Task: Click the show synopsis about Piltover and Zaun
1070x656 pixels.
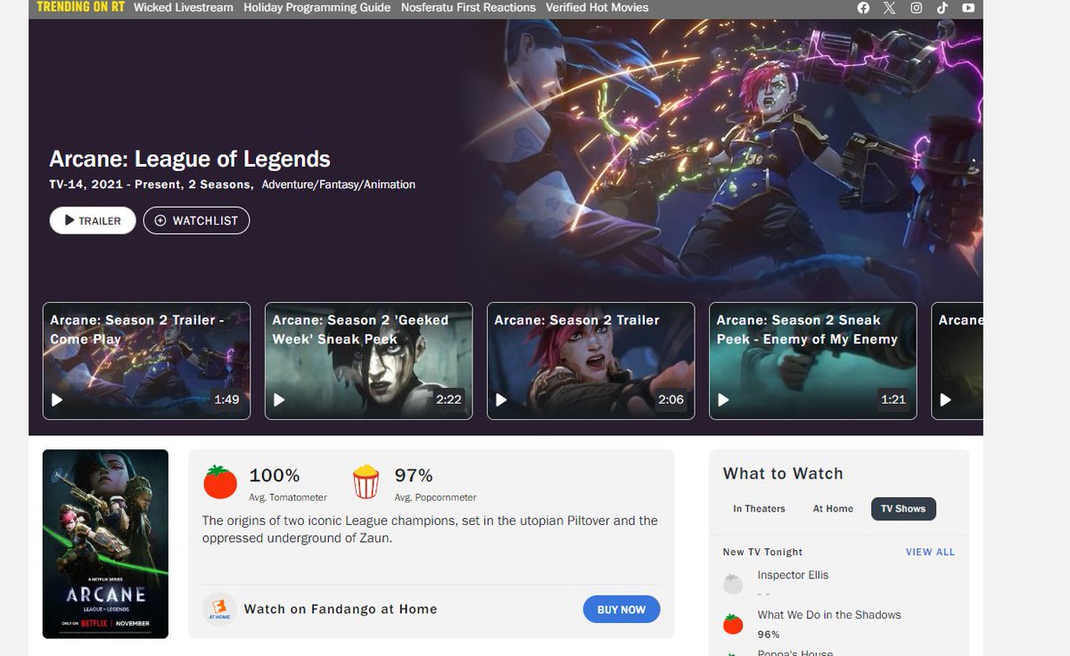Action: click(x=430, y=529)
